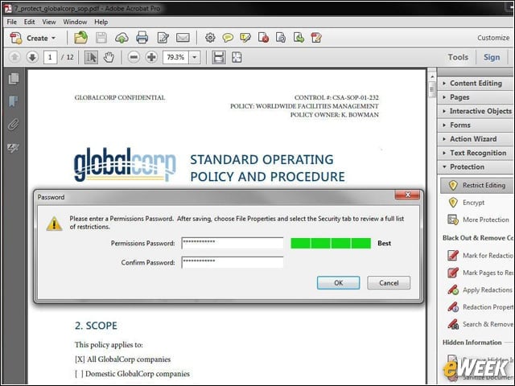Screen dimensions: 515x386
Task: Click the Open file folder icon
Action: tap(80, 38)
